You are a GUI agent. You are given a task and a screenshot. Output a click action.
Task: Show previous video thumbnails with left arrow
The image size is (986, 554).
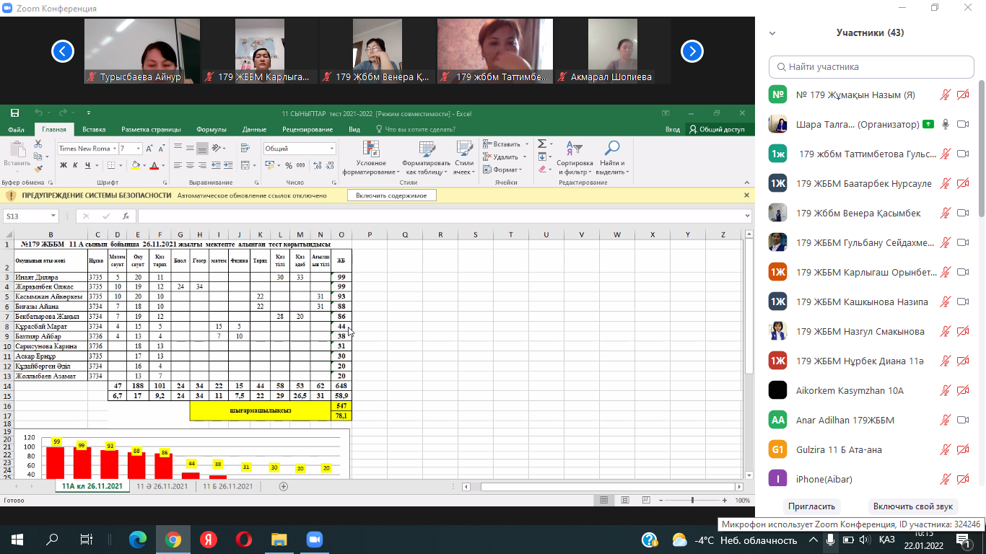point(63,51)
